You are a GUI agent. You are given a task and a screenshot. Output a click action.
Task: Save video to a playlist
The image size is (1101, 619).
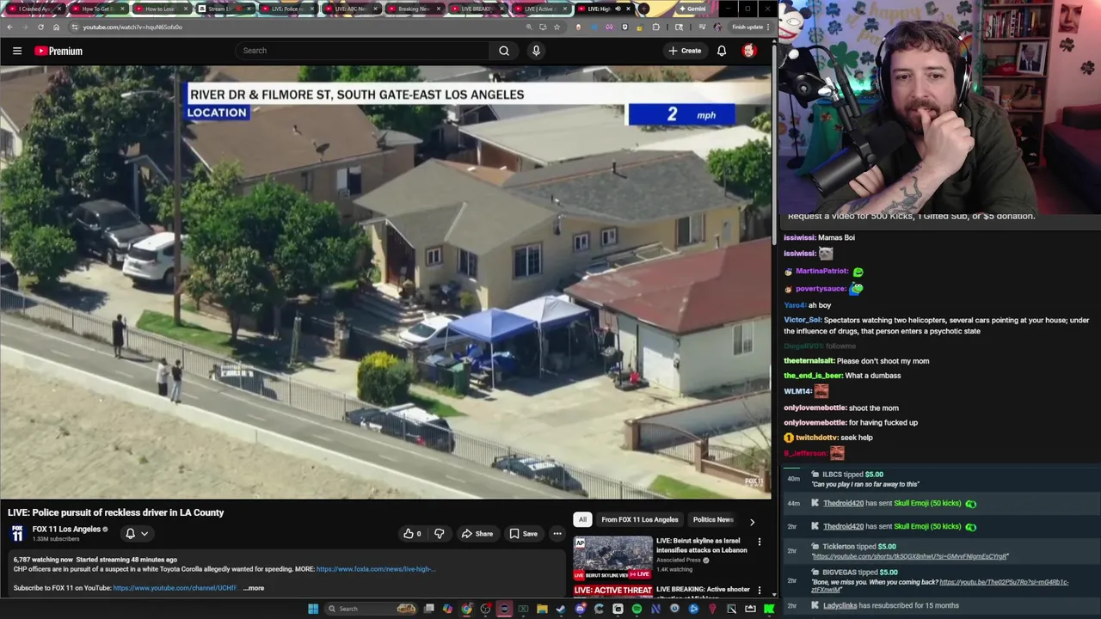click(x=523, y=534)
